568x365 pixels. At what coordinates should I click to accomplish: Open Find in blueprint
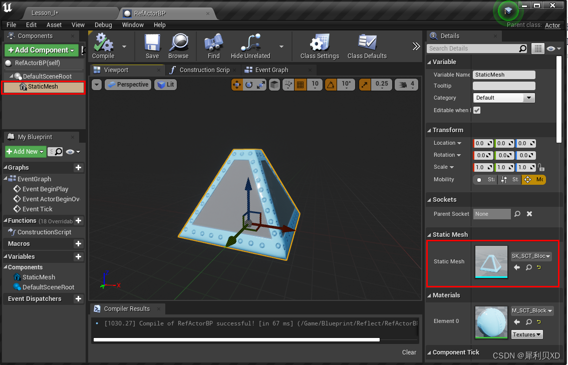pyautogui.click(x=214, y=46)
